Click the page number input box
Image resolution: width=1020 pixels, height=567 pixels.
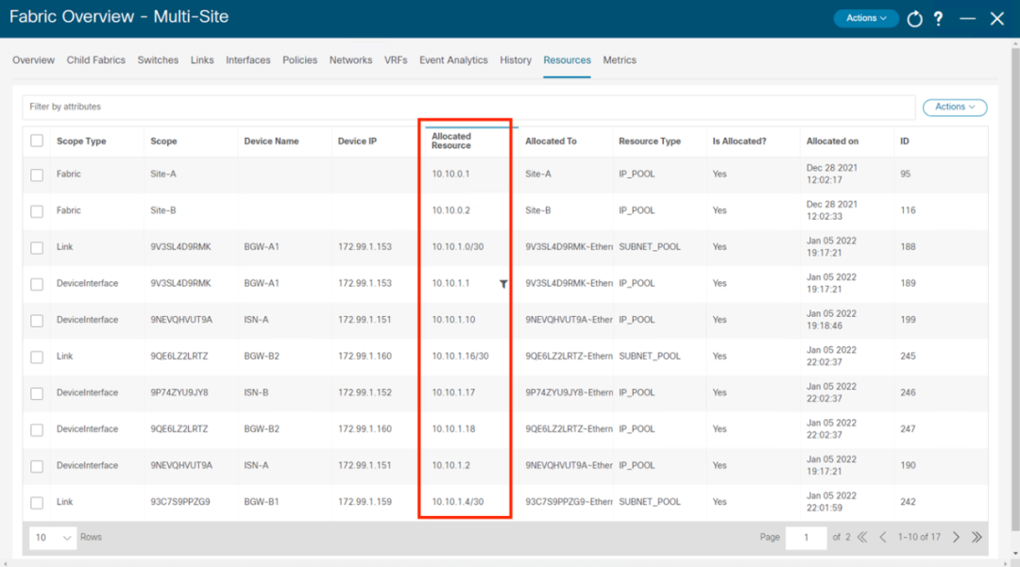click(806, 538)
